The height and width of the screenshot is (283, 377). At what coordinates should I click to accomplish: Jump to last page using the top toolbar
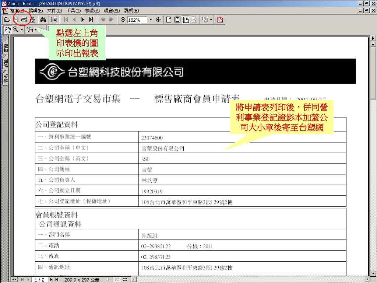pyautogui.click(x=91, y=20)
